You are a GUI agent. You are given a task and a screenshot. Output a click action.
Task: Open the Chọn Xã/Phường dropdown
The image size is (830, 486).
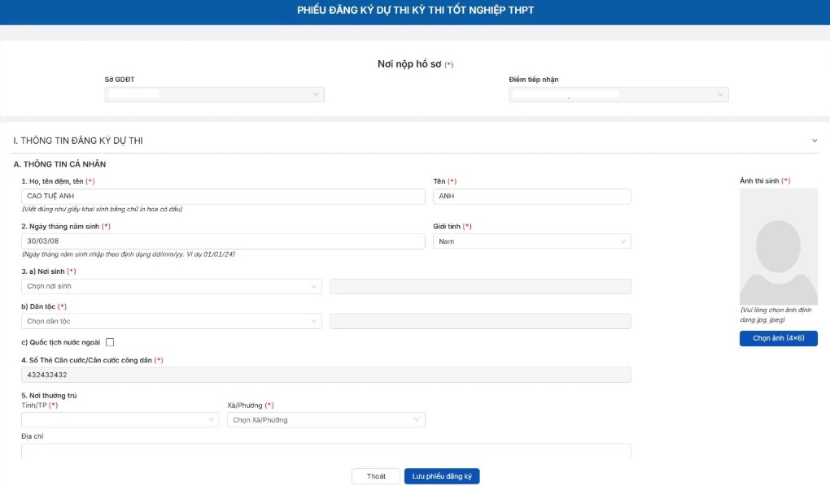pyautogui.click(x=325, y=419)
